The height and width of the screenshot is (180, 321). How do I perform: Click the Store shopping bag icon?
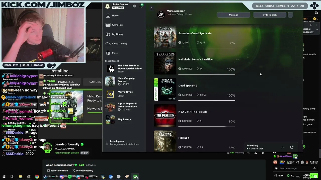(x=108, y=53)
